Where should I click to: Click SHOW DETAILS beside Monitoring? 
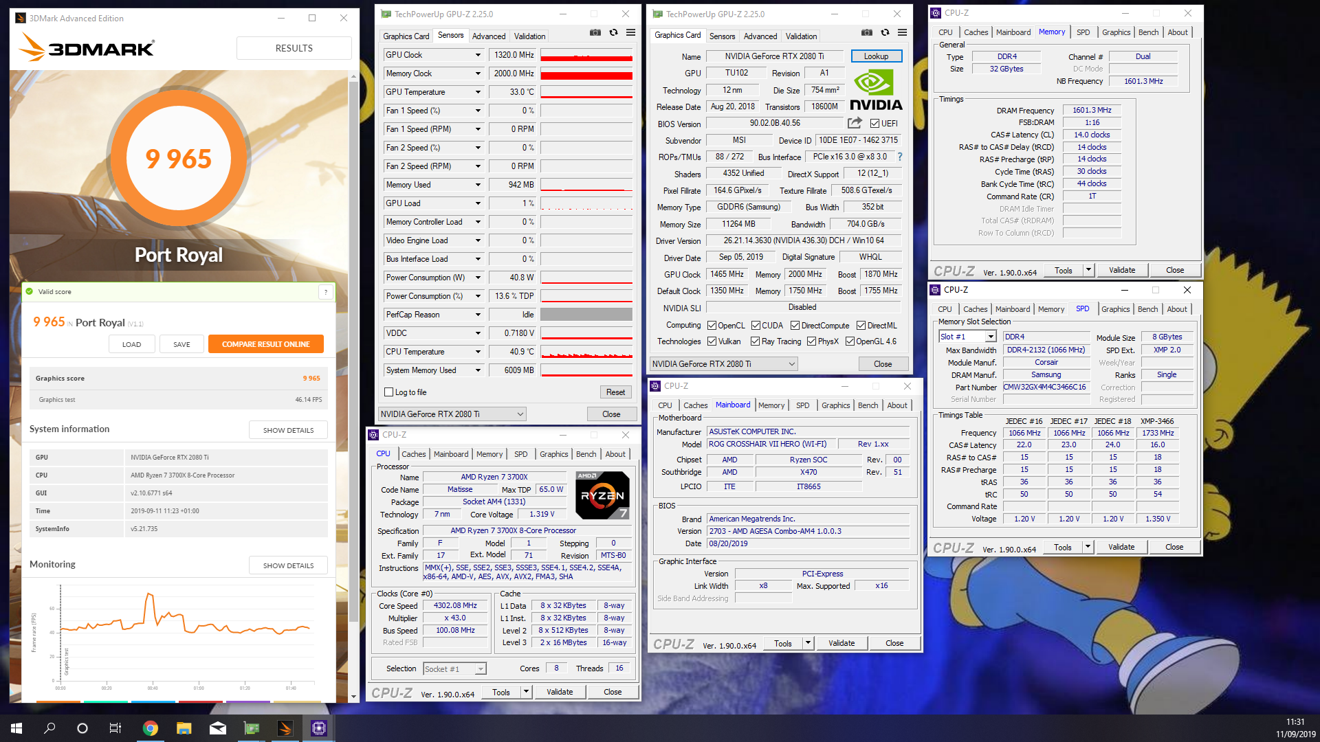click(x=288, y=565)
